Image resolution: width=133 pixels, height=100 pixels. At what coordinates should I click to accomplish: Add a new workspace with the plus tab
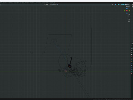pos(55,3)
